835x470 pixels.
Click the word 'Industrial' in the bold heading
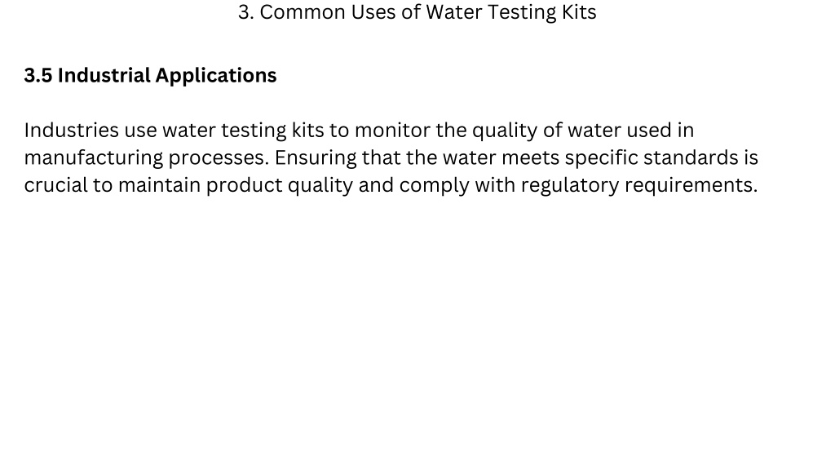104,75
